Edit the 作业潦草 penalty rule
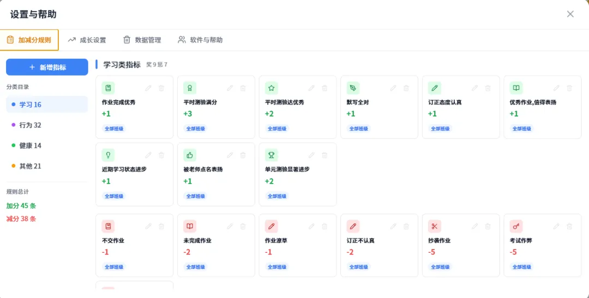The image size is (589, 298). [x=311, y=226]
